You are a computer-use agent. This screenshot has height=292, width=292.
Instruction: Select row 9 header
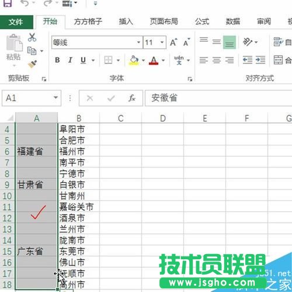(x=7, y=185)
